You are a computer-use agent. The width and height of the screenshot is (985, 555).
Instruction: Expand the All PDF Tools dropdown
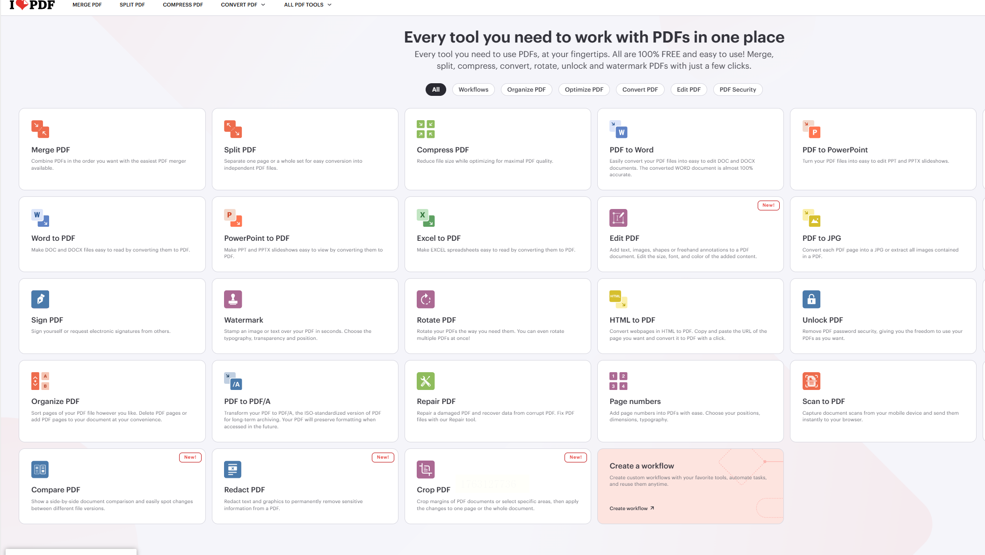[307, 5]
